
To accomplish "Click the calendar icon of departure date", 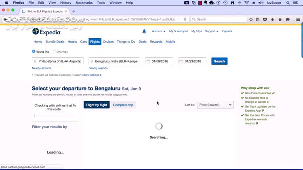I will (x=148, y=61).
